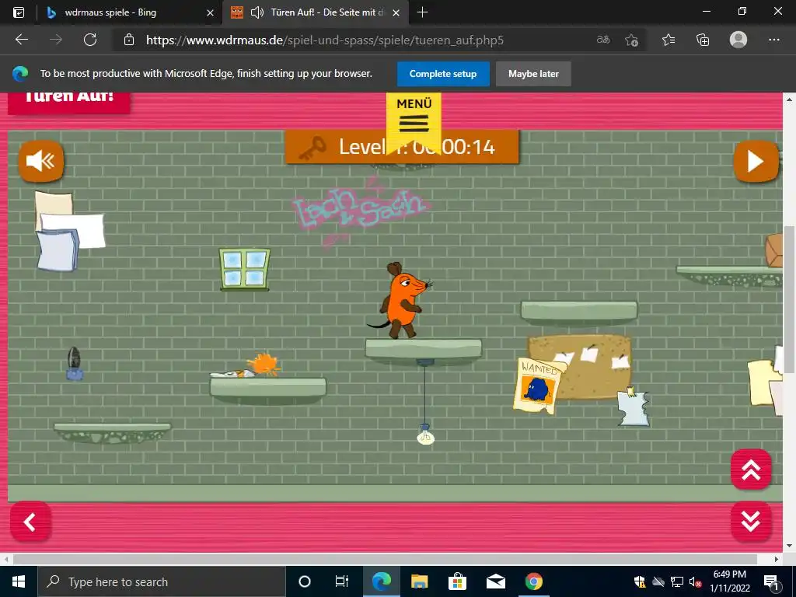Select the Türen Auf! browser tab
The width and height of the screenshot is (796, 597).
(x=317, y=12)
